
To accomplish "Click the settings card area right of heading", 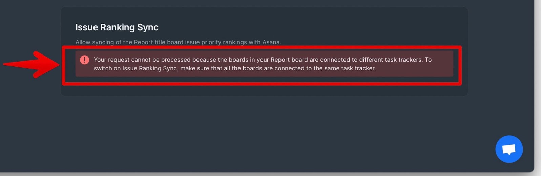I will coord(305,27).
